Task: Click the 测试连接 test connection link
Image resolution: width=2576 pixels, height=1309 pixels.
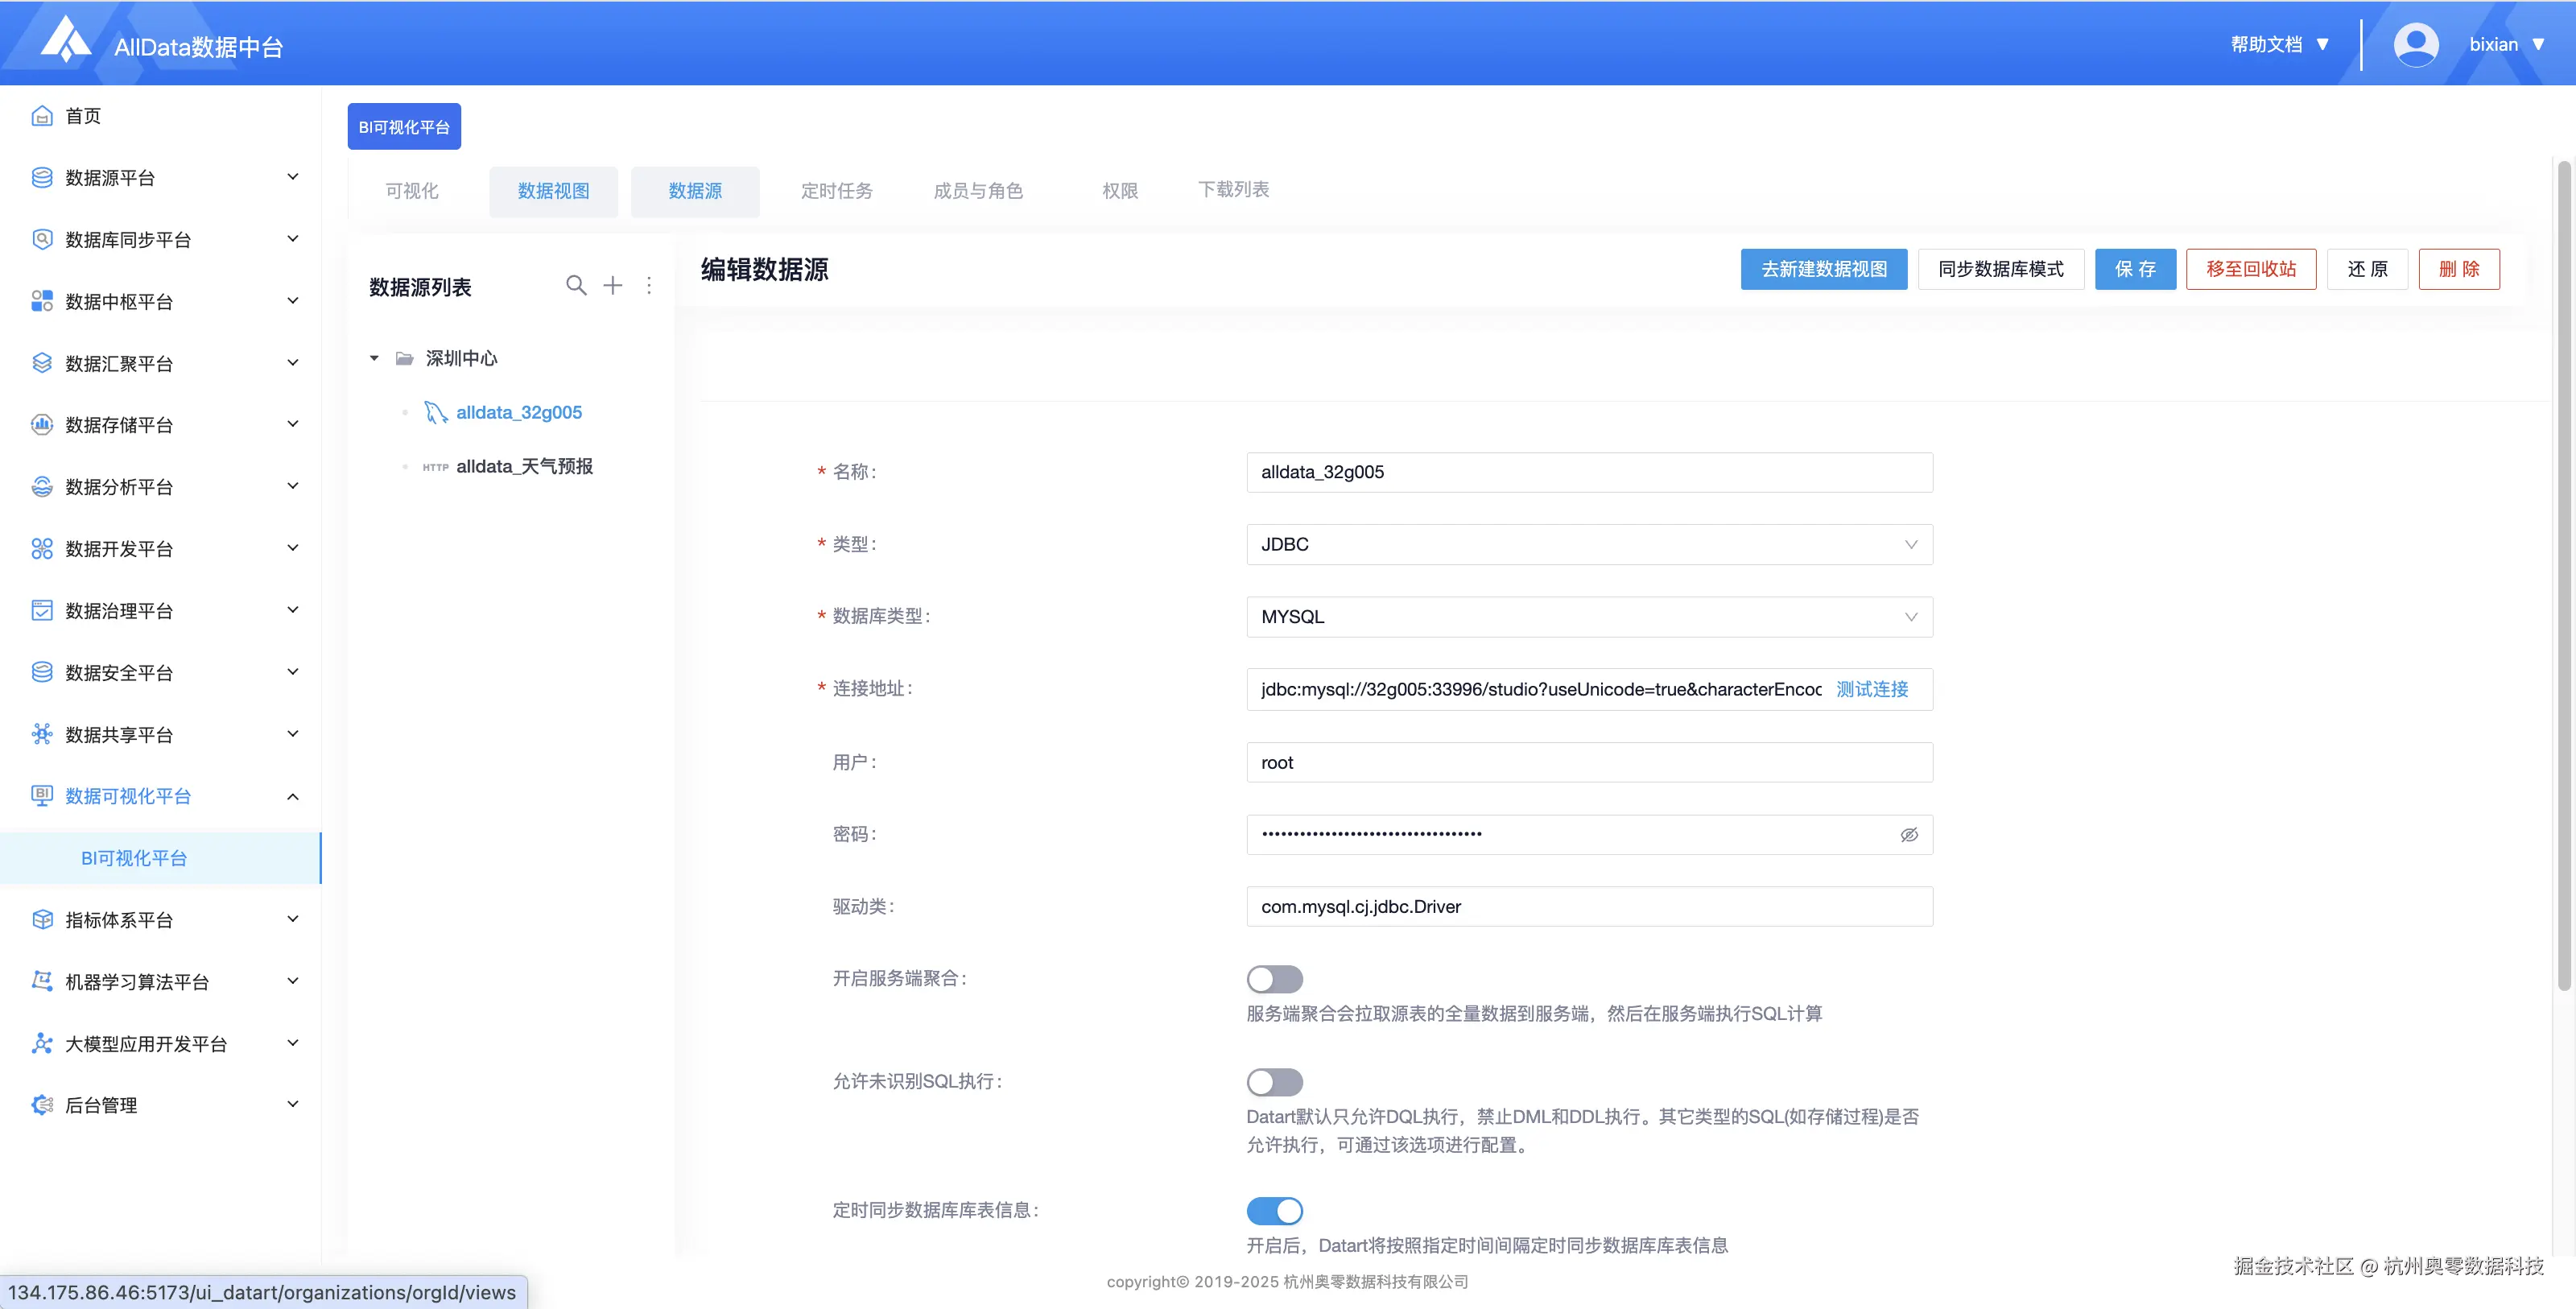Action: 1872,689
